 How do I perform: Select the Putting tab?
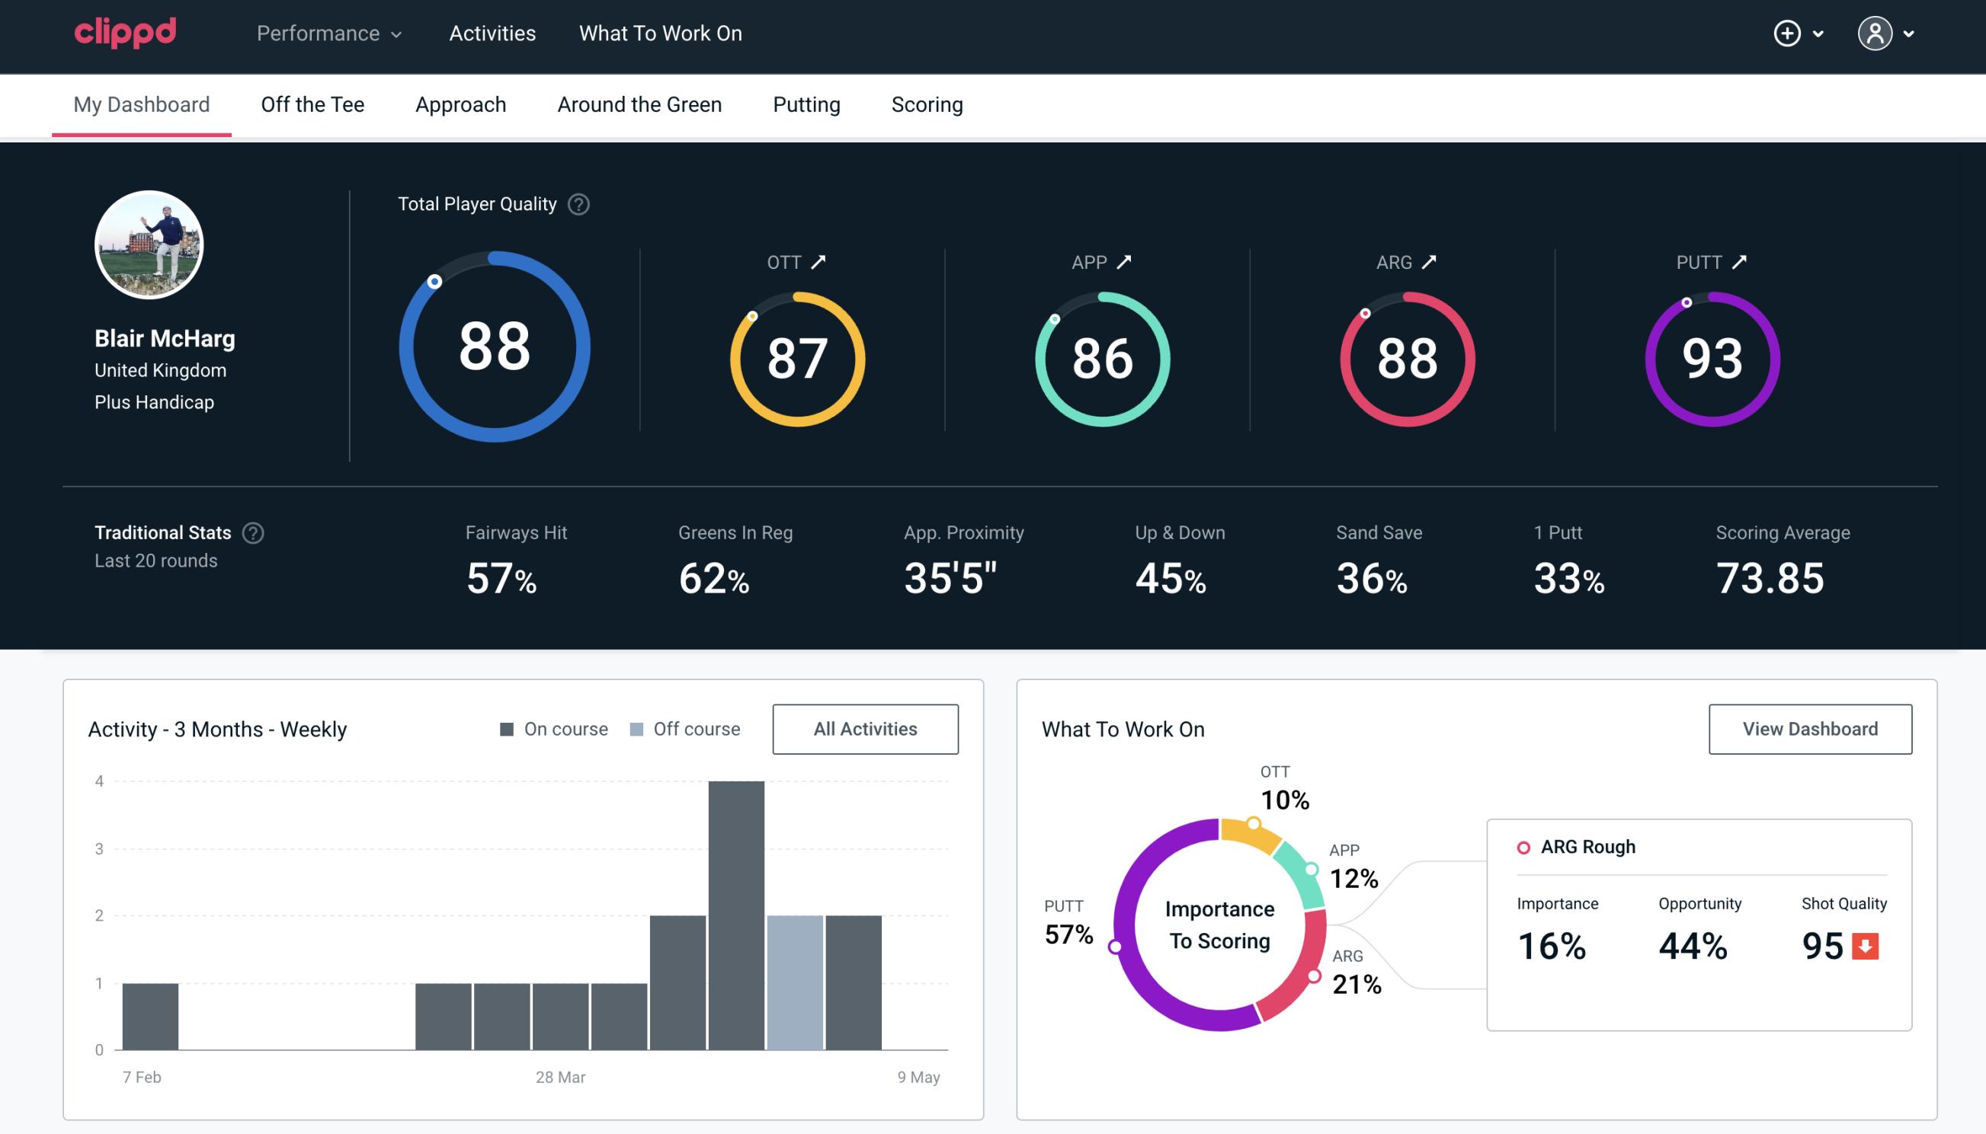coord(806,104)
